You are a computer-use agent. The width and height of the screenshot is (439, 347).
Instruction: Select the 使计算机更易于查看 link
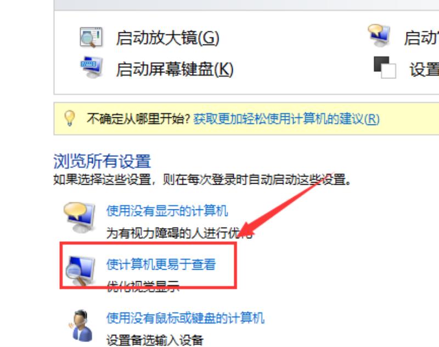pos(161,264)
